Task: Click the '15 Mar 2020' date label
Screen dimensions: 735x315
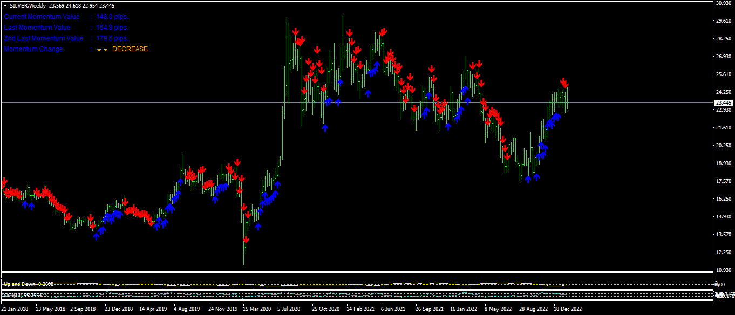Action: (x=257, y=309)
